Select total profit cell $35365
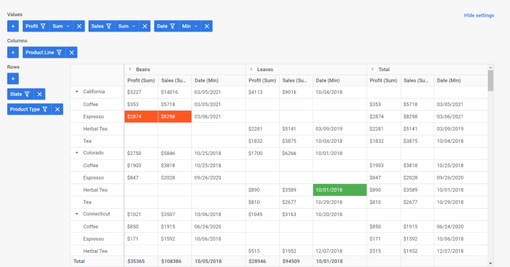 141,261
